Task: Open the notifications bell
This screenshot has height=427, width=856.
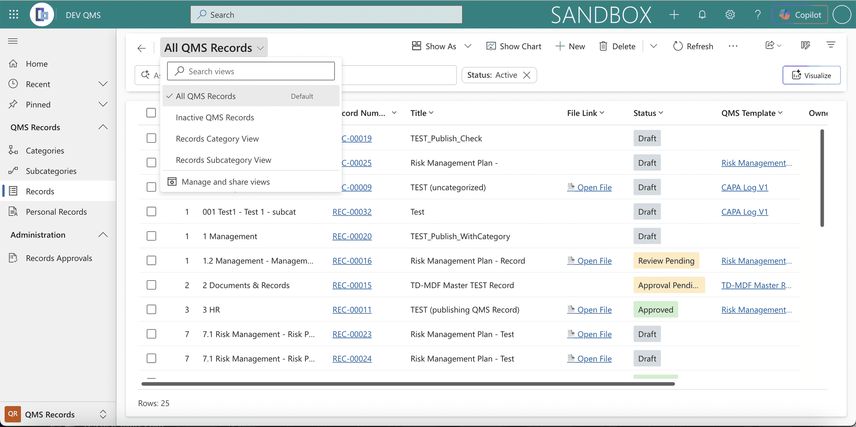Action: [x=702, y=15]
